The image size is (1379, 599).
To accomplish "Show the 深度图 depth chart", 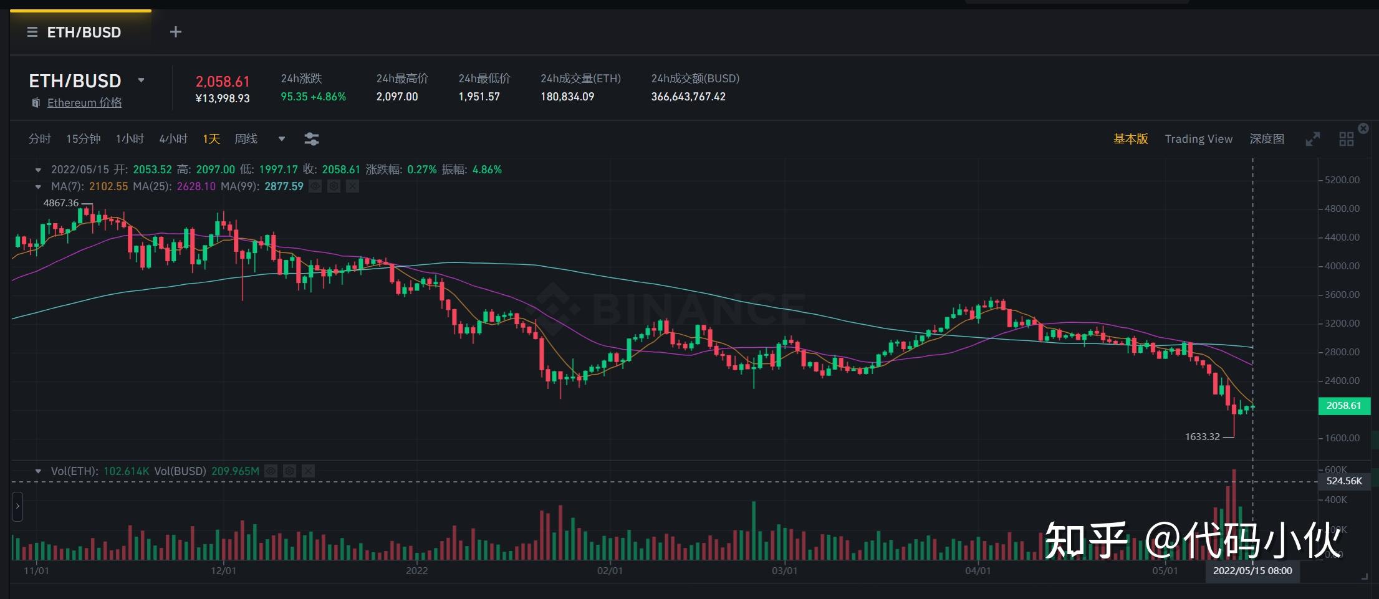I will coord(1266,139).
